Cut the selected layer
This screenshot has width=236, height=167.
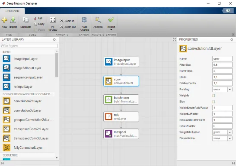38,18
